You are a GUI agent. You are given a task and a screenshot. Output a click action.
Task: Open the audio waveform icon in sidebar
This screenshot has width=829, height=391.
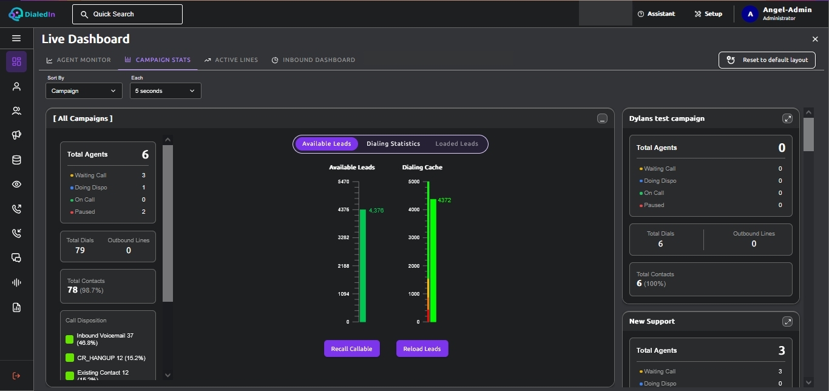click(16, 282)
